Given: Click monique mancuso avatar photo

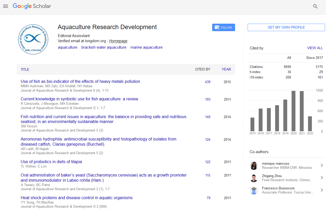Looking at the screenshot, I should click(x=254, y=165).
